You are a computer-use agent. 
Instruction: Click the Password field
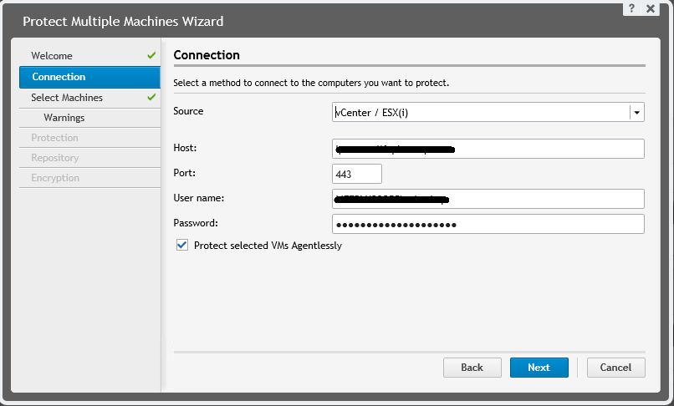click(x=488, y=224)
